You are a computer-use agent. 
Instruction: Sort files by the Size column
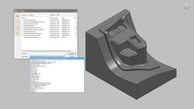75,18
